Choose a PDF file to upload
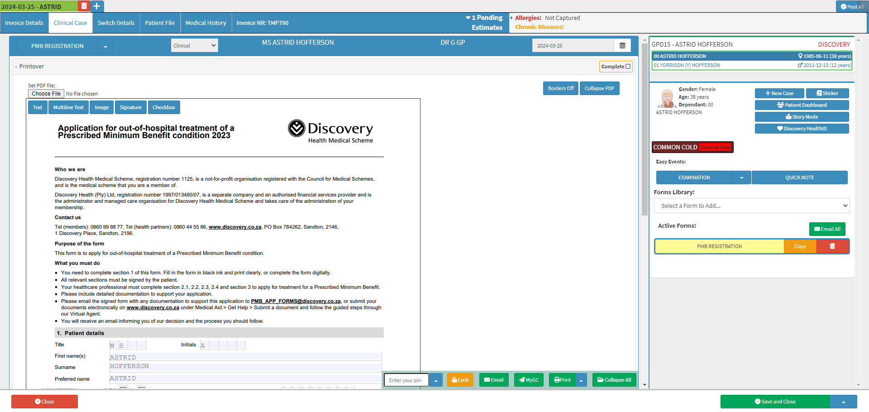The height and width of the screenshot is (412, 869). (x=46, y=94)
